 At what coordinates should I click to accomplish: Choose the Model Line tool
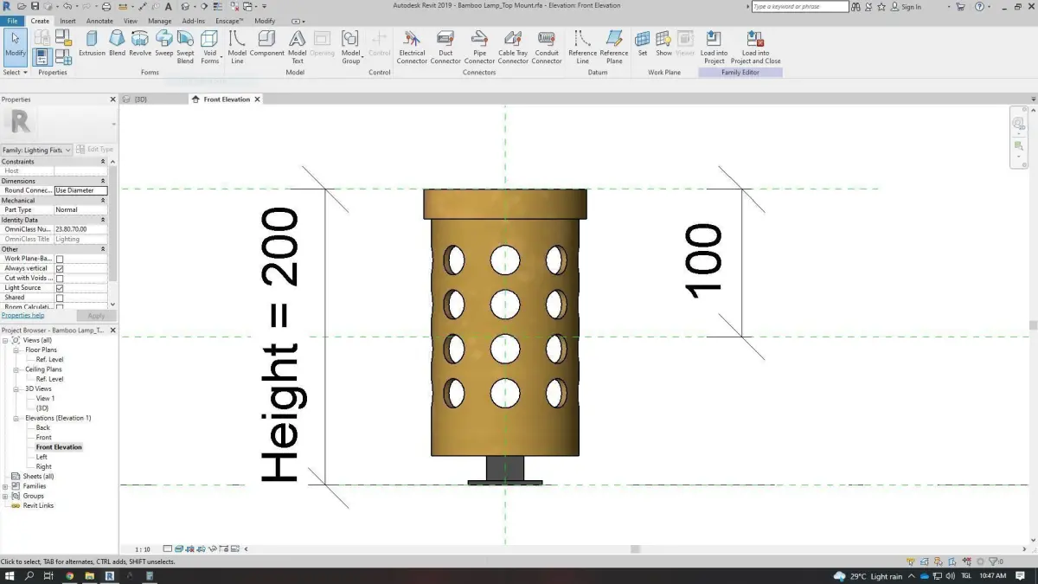[x=237, y=48]
